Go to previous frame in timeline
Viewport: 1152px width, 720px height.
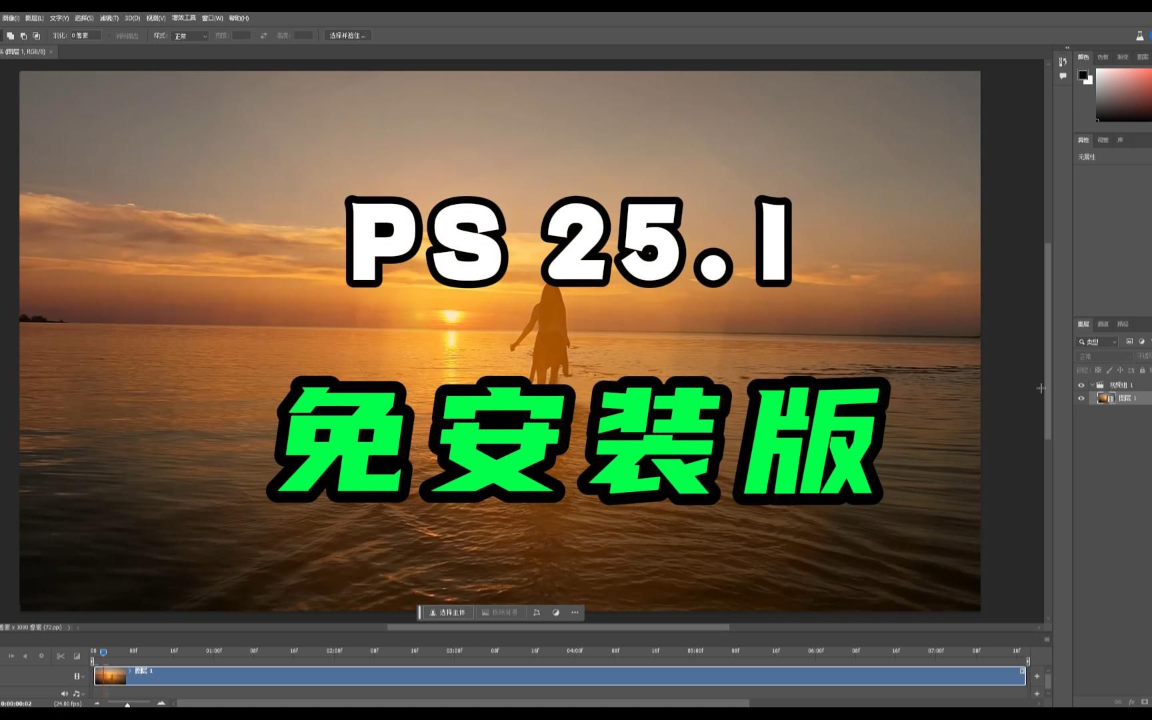tap(25, 656)
